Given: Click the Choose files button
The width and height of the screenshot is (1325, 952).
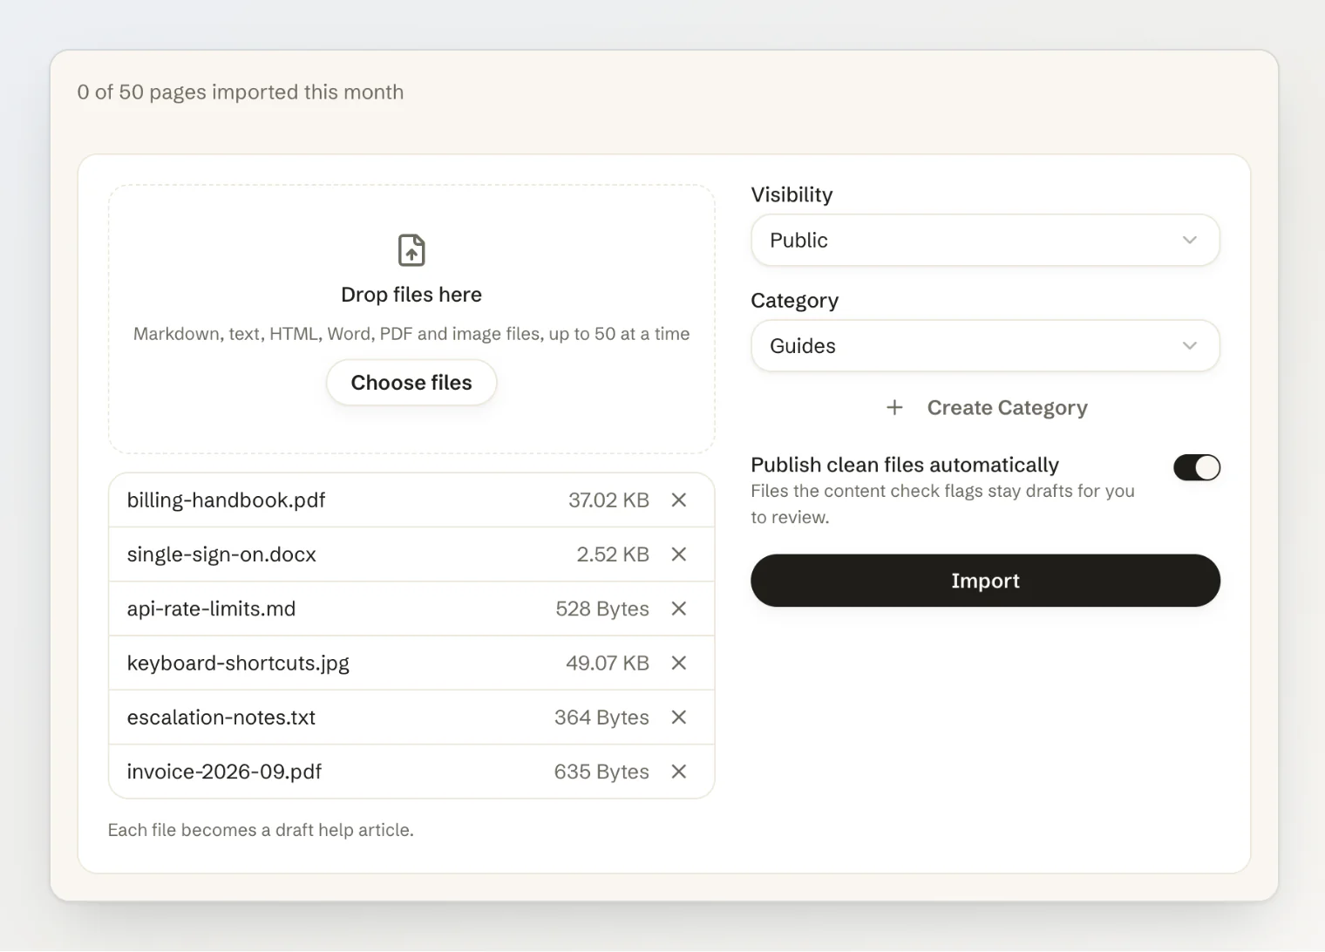Looking at the screenshot, I should point(411,383).
